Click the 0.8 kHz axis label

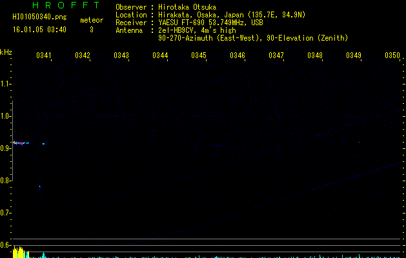pos(5,181)
